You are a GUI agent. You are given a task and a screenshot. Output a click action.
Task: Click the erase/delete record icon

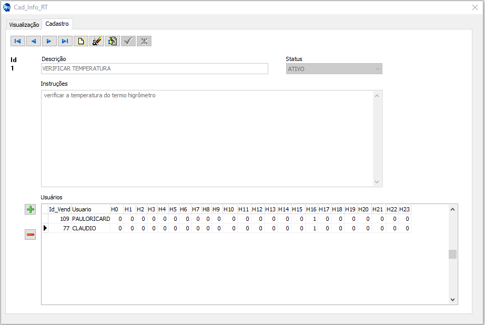pyautogui.click(x=96, y=41)
